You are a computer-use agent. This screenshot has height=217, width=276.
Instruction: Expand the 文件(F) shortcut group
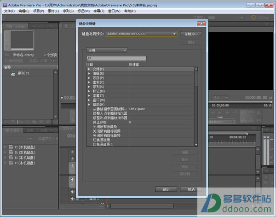click(x=89, y=69)
